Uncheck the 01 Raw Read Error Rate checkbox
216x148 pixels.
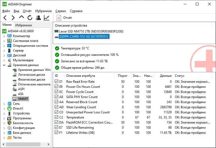pos(56,81)
